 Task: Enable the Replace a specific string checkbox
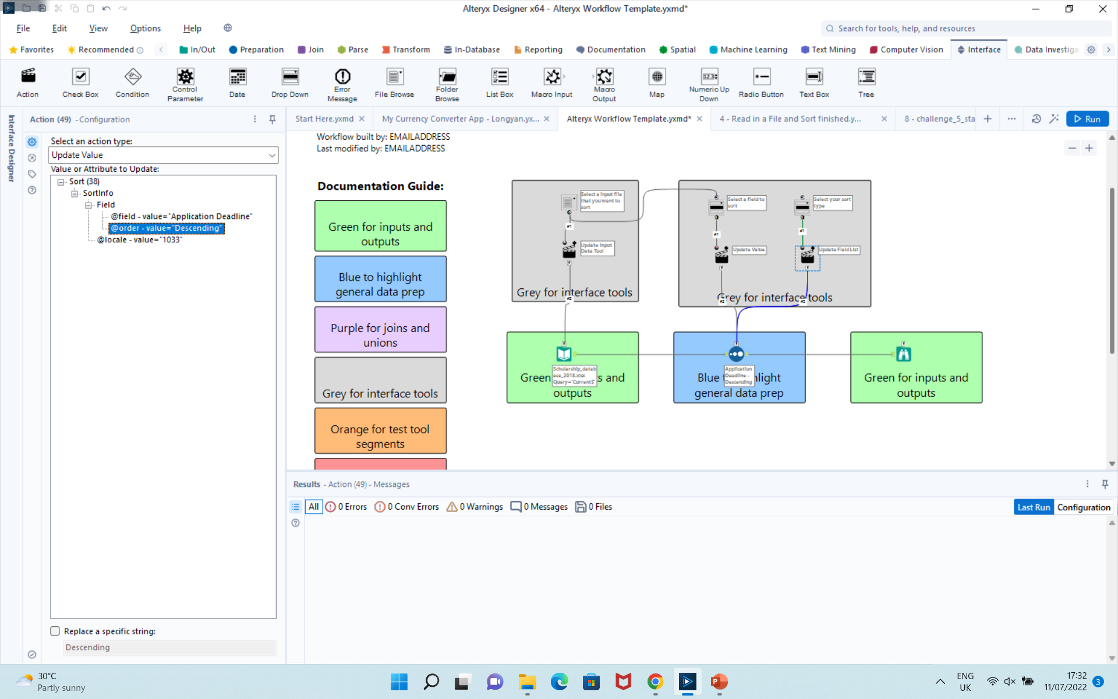[55, 630]
